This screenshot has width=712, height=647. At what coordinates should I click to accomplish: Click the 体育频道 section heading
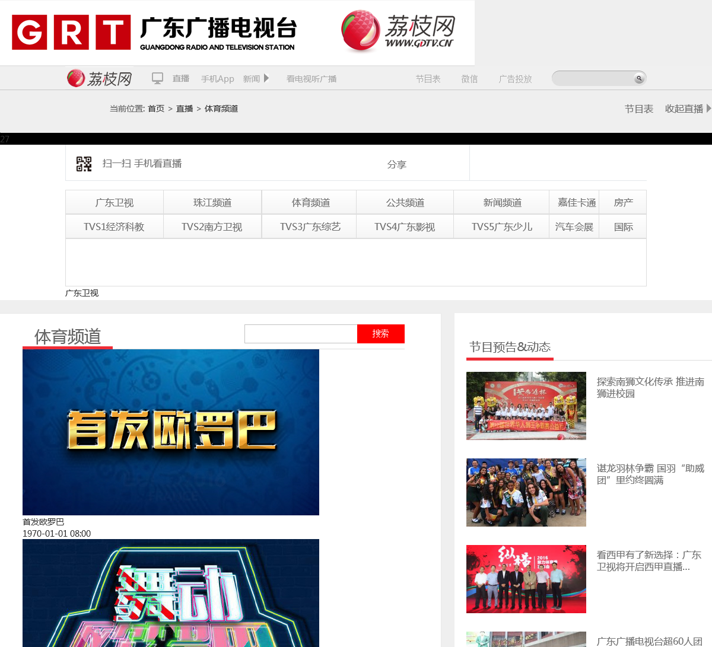[68, 336]
